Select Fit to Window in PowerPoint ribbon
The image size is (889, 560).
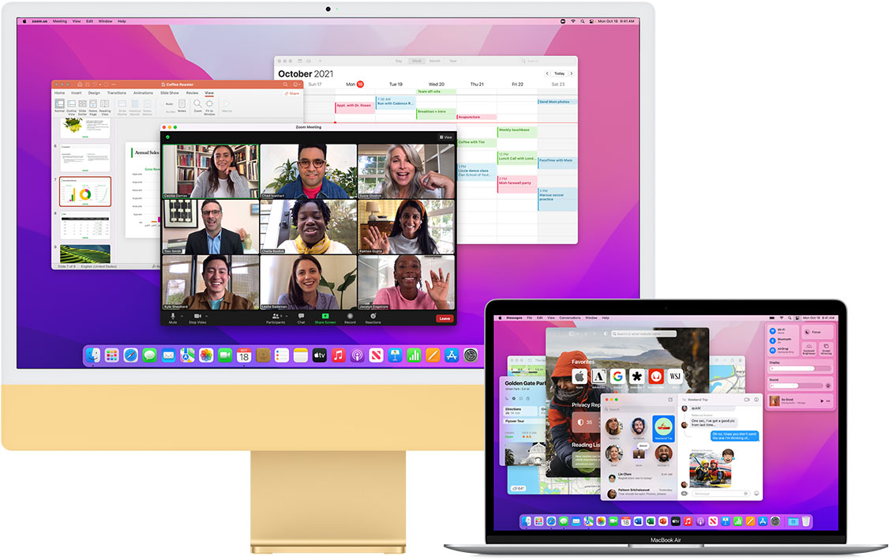pos(209,106)
